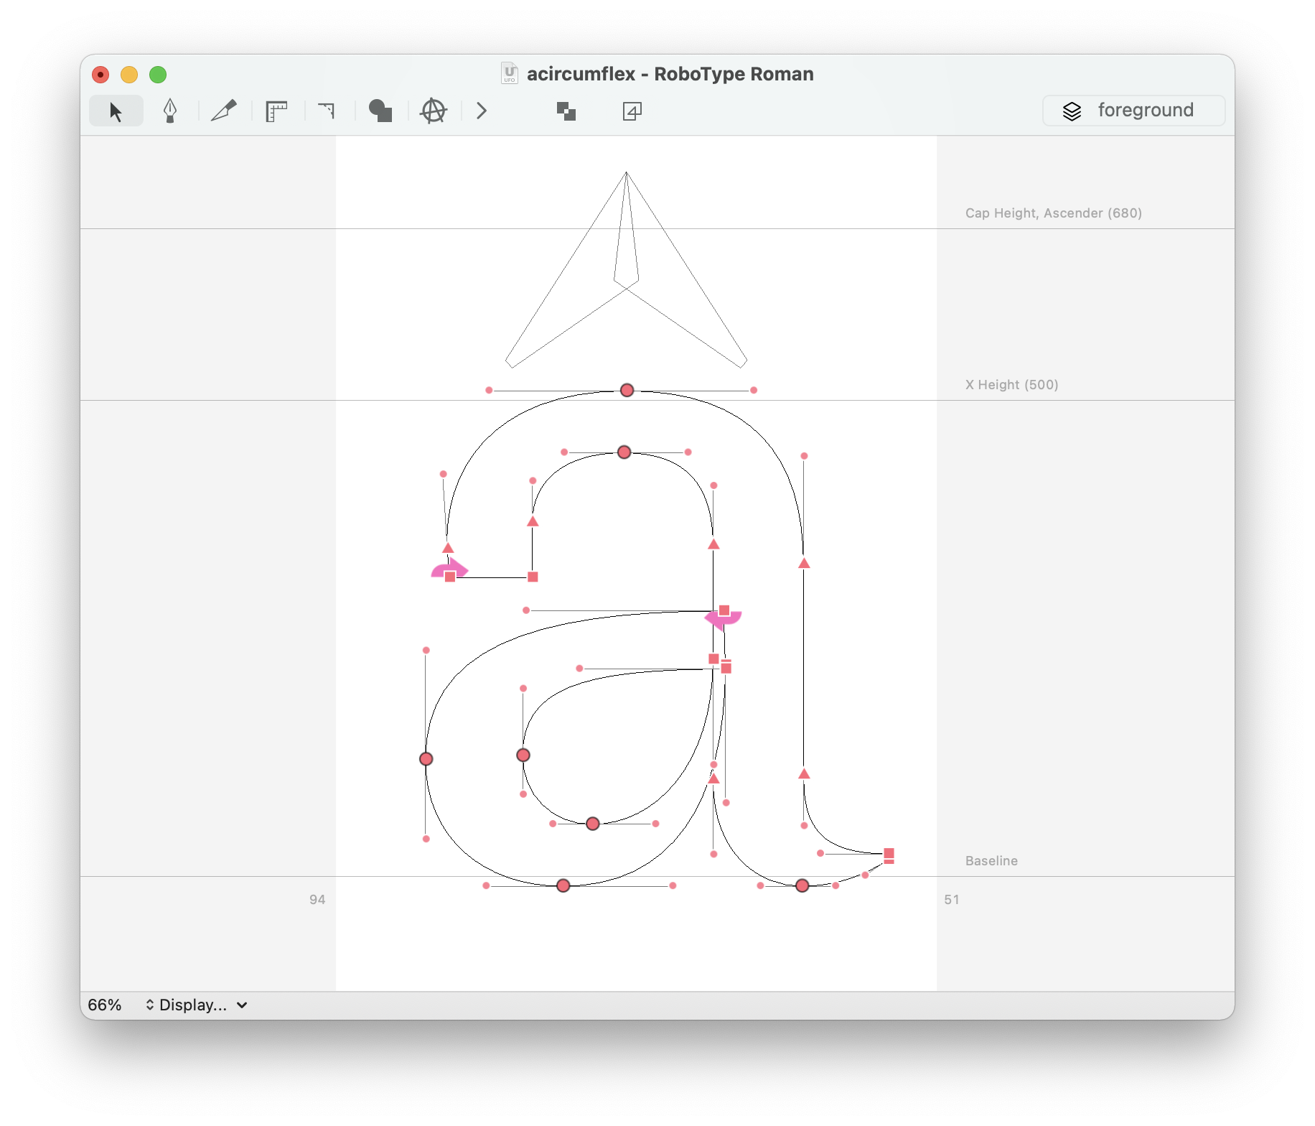Expand toolbar overflow chevron
1315x1126 pixels.
482,111
